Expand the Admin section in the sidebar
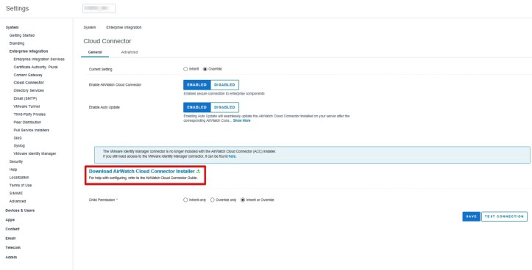This screenshot has width=532, height=270. 11,258
